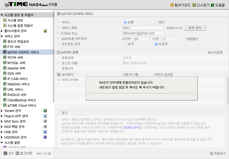Click the 끄기 power icon
The width and height of the screenshot is (229, 159).
coord(5,153)
